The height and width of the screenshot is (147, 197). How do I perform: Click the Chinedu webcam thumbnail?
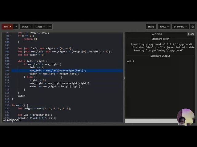[186, 117]
